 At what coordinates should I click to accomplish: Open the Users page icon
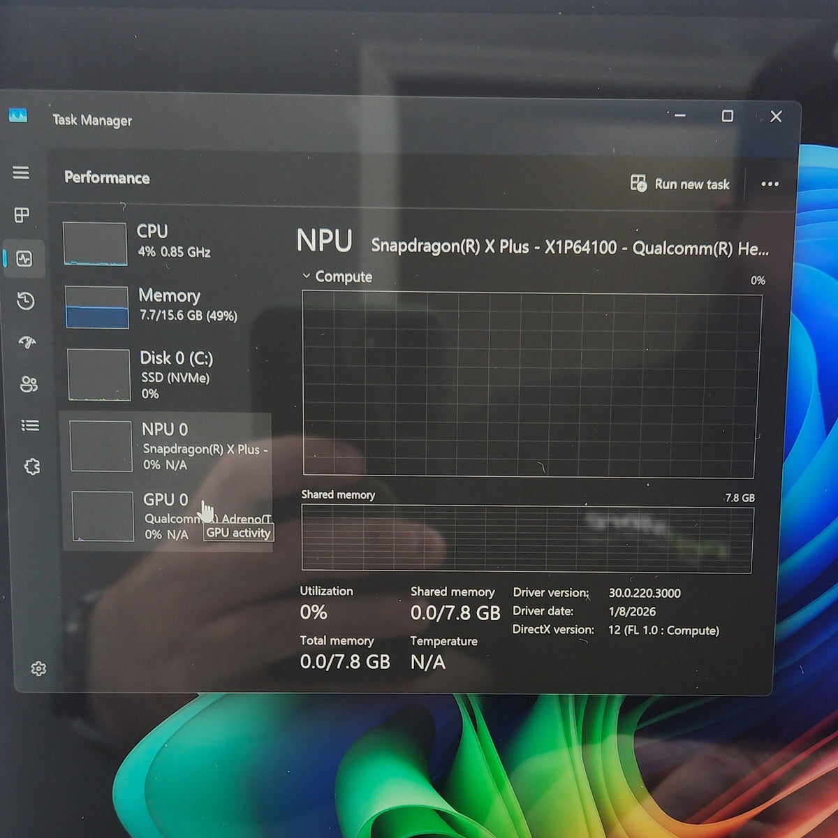pyautogui.click(x=29, y=384)
